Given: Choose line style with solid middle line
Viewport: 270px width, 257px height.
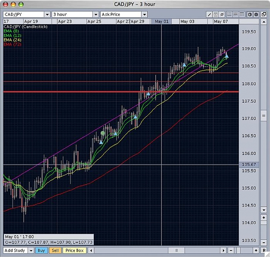Looking at the screenshot, I should tap(235, 14).
